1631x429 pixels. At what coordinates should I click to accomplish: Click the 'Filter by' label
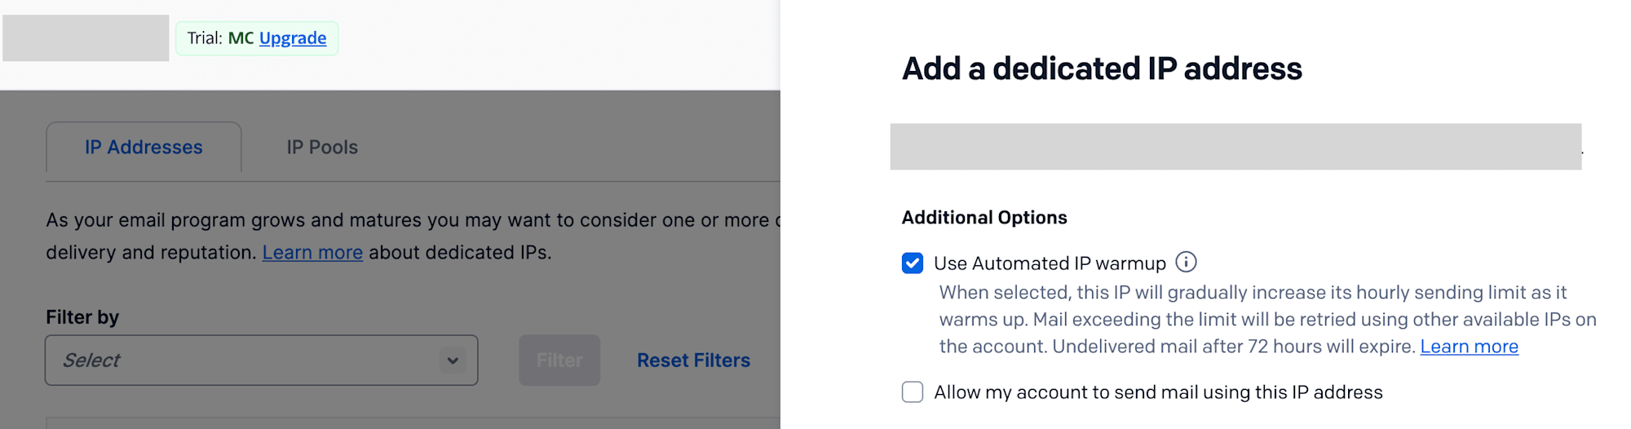point(82,317)
